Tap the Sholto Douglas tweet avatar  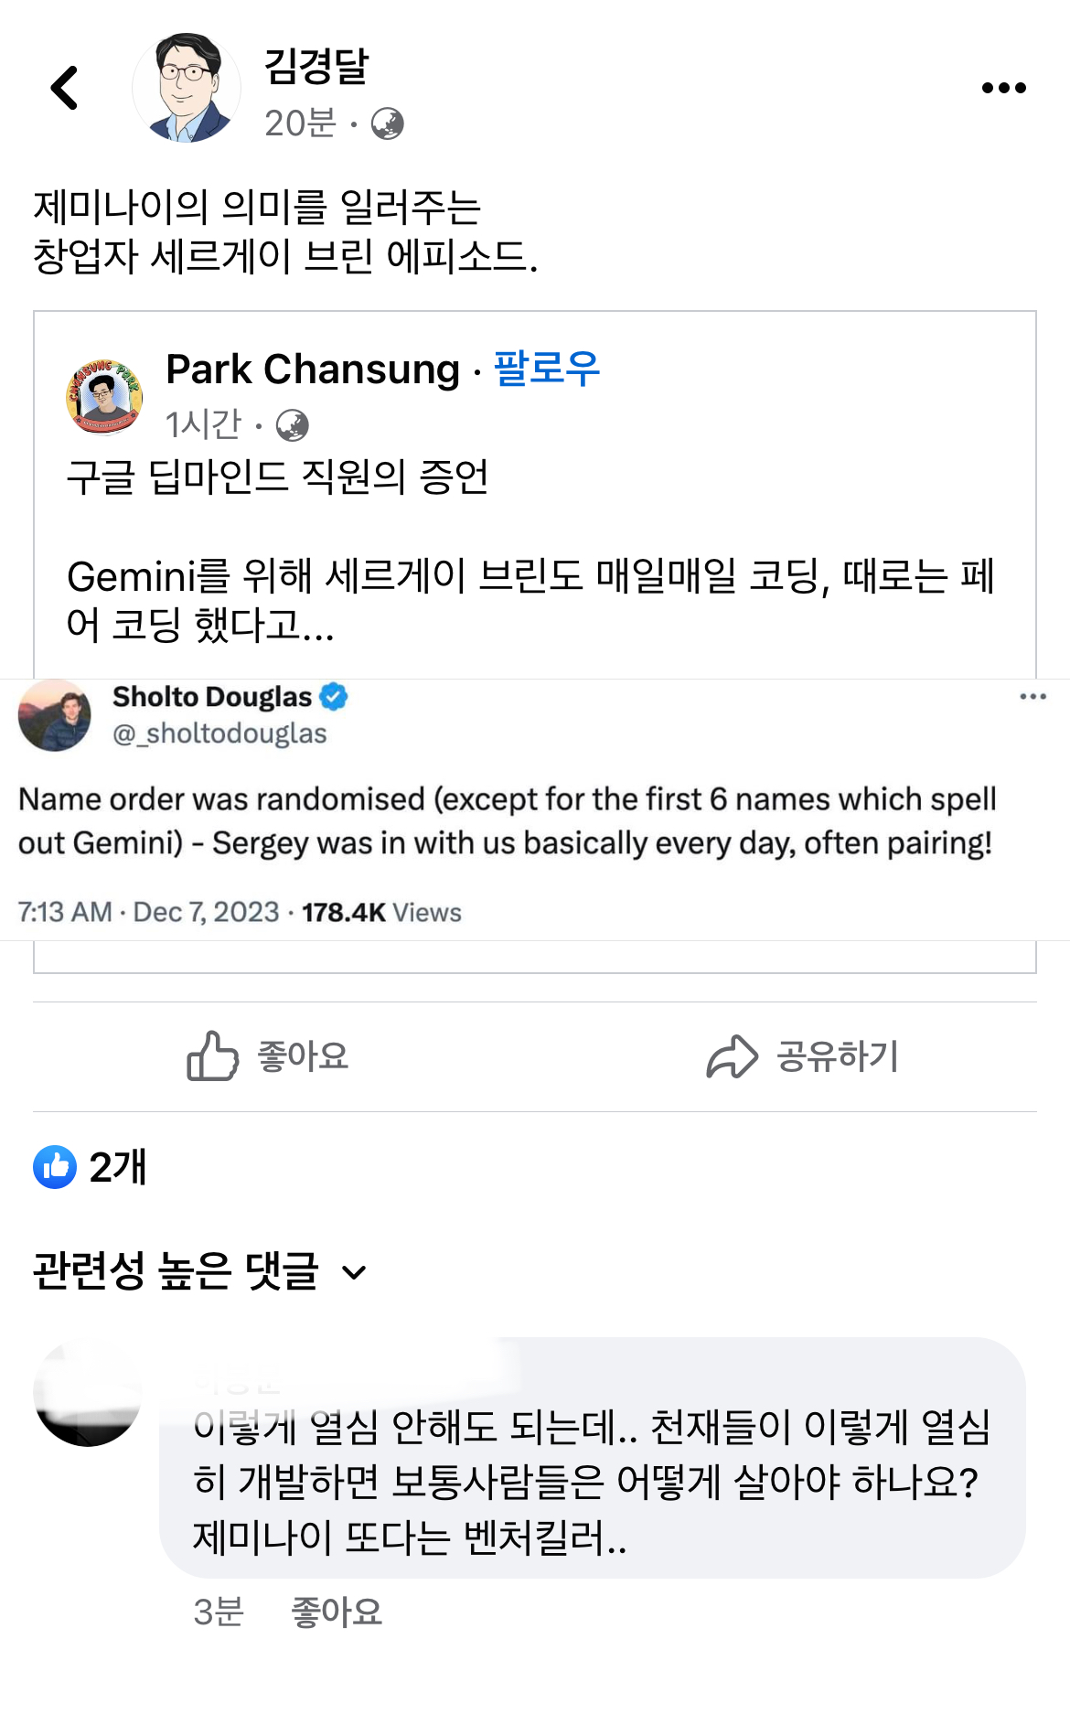pyautogui.click(x=55, y=715)
